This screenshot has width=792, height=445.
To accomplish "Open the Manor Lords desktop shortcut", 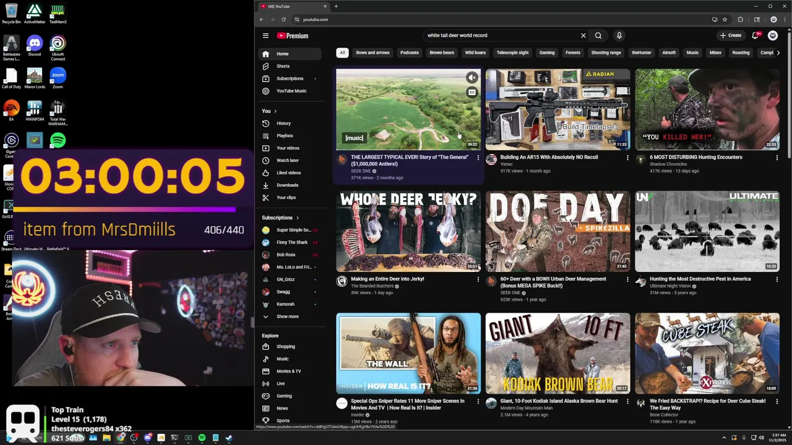I will pos(34,78).
